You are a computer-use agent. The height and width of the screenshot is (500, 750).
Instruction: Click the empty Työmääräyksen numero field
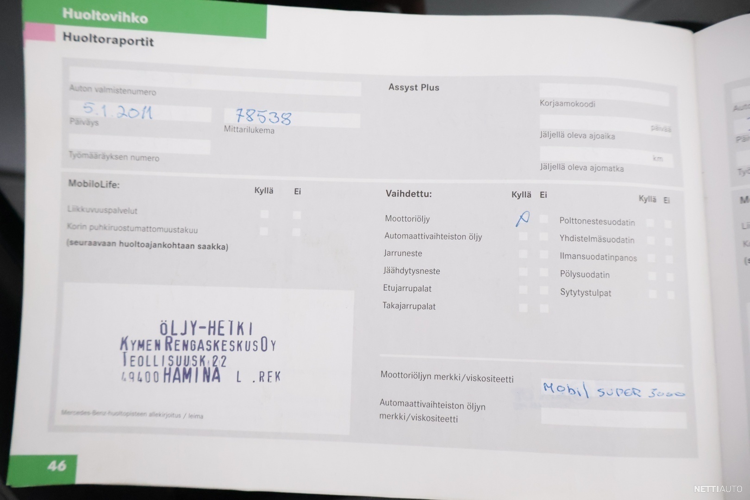pos(139,146)
